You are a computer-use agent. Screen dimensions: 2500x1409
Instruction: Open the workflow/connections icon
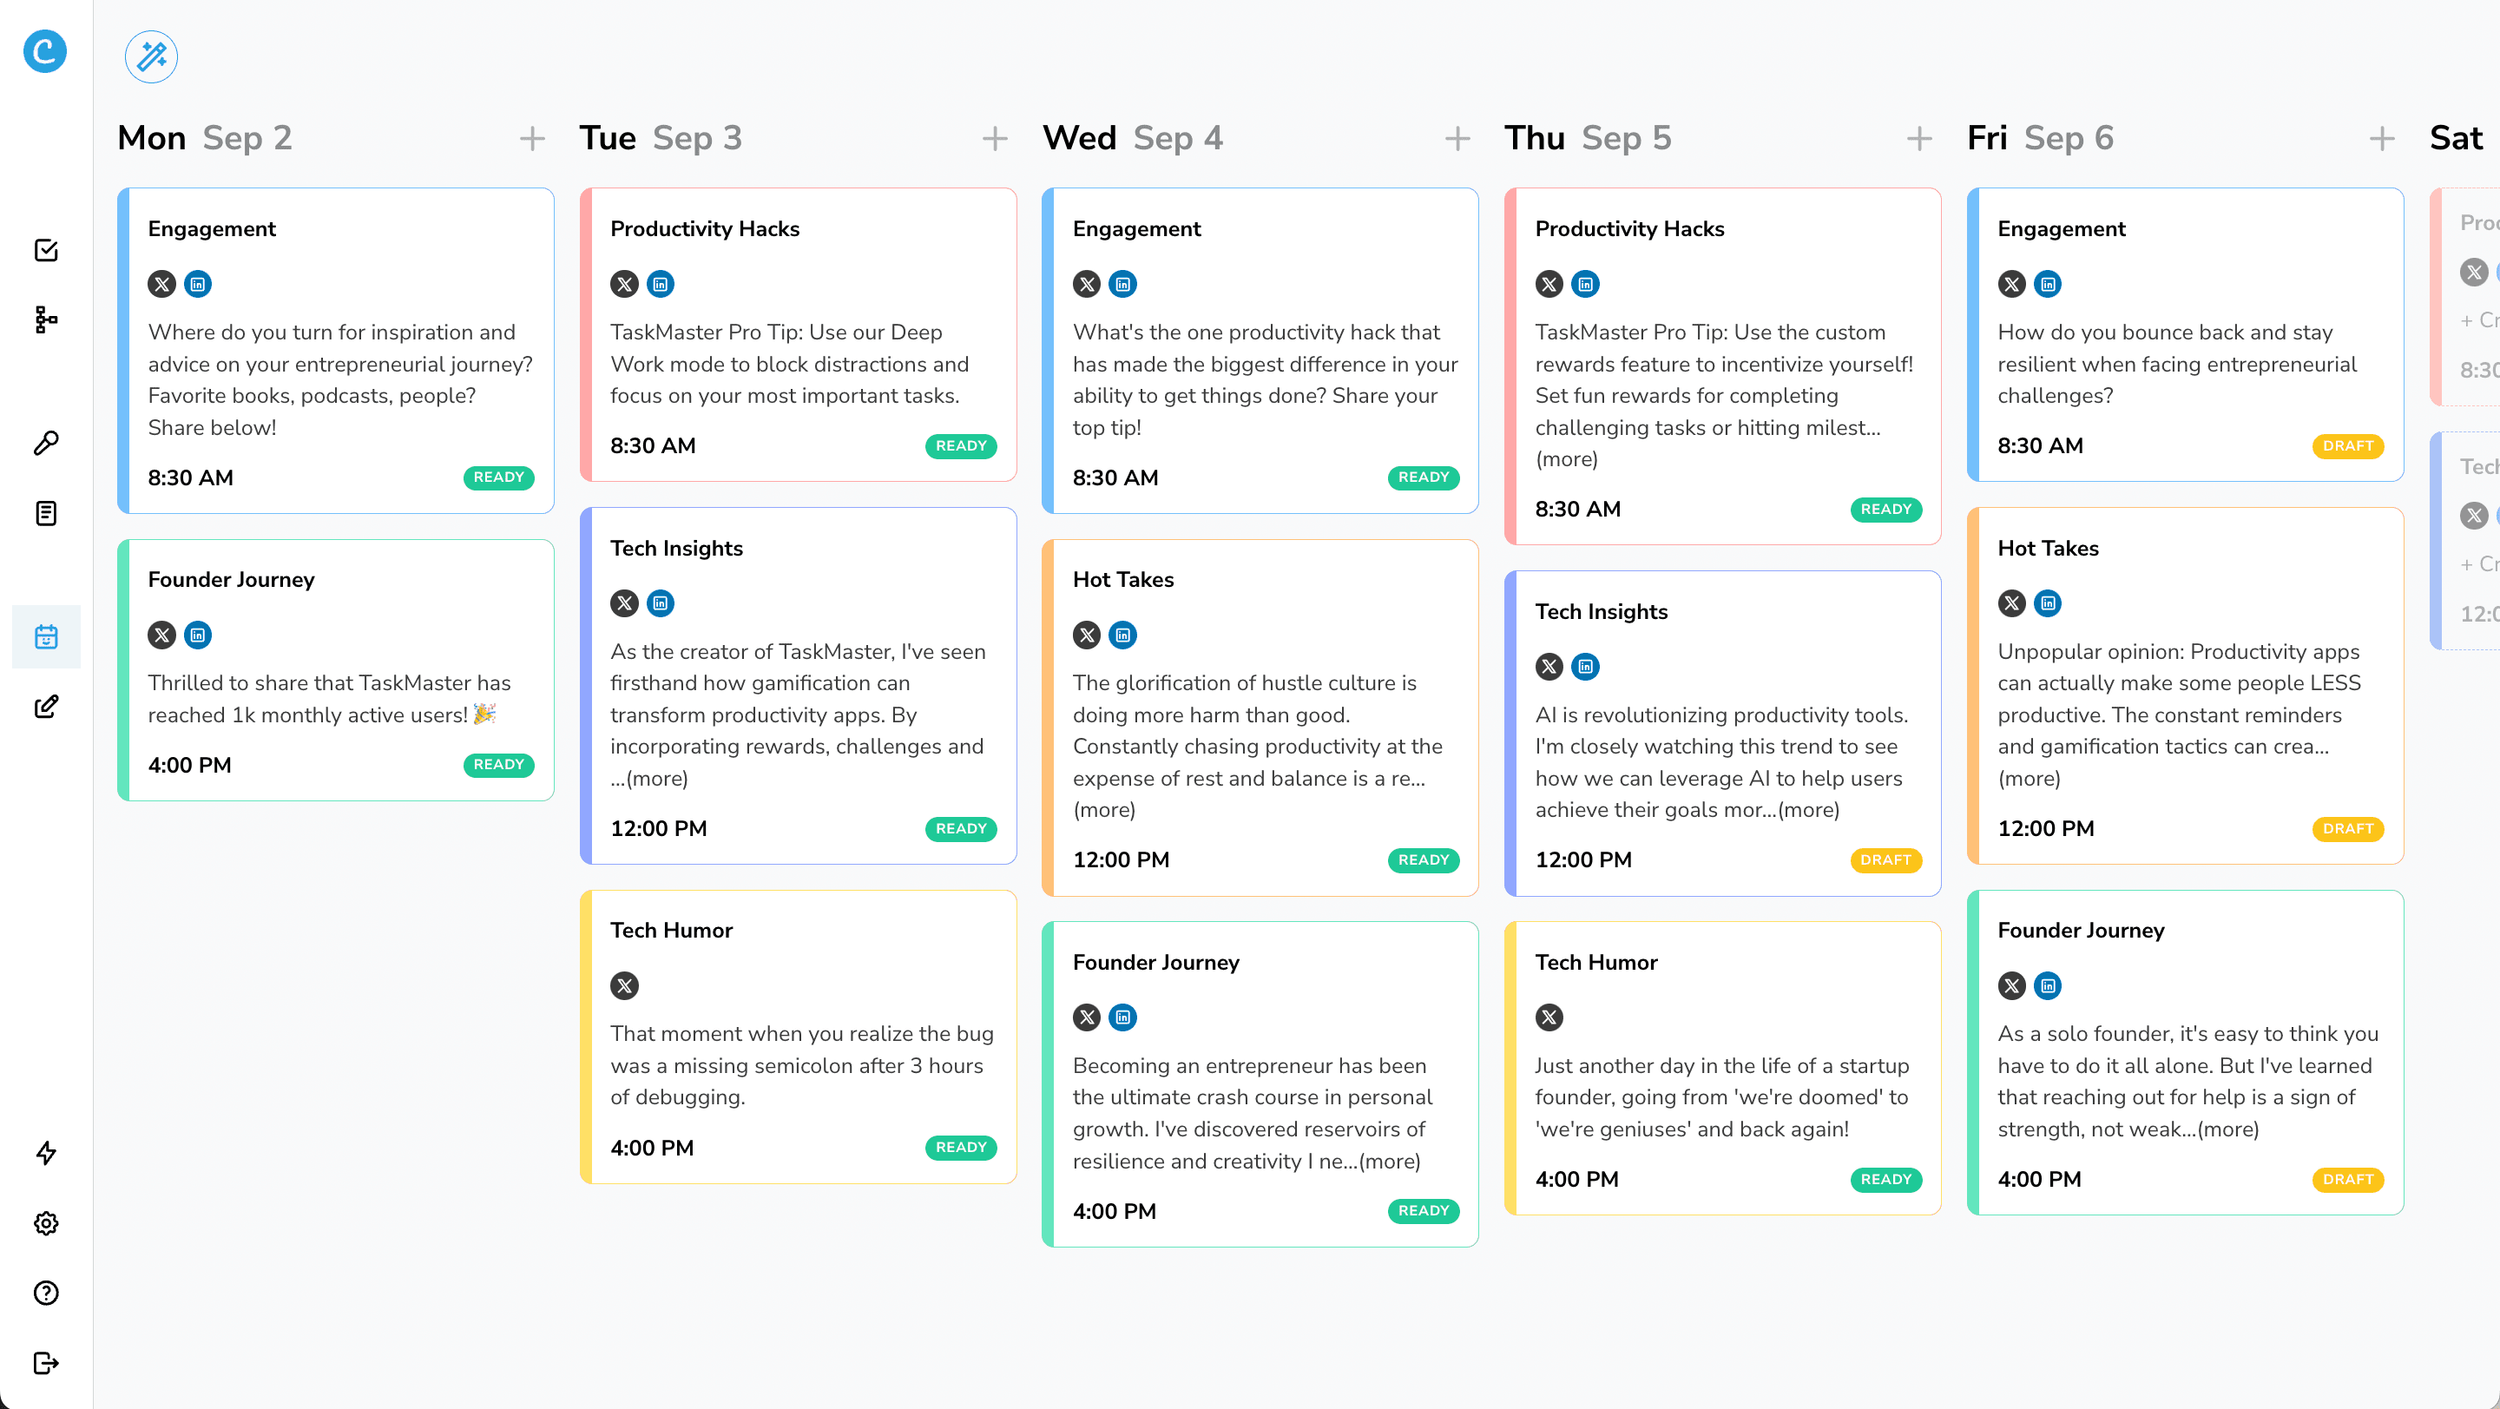coord(46,319)
